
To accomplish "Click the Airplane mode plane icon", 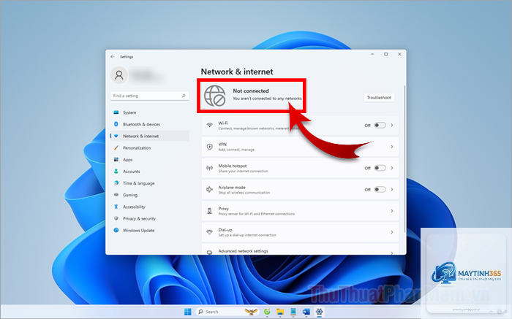I will [210, 189].
